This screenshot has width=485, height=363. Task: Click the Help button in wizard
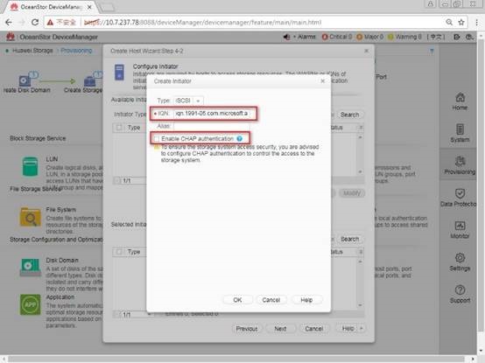click(348, 328)
